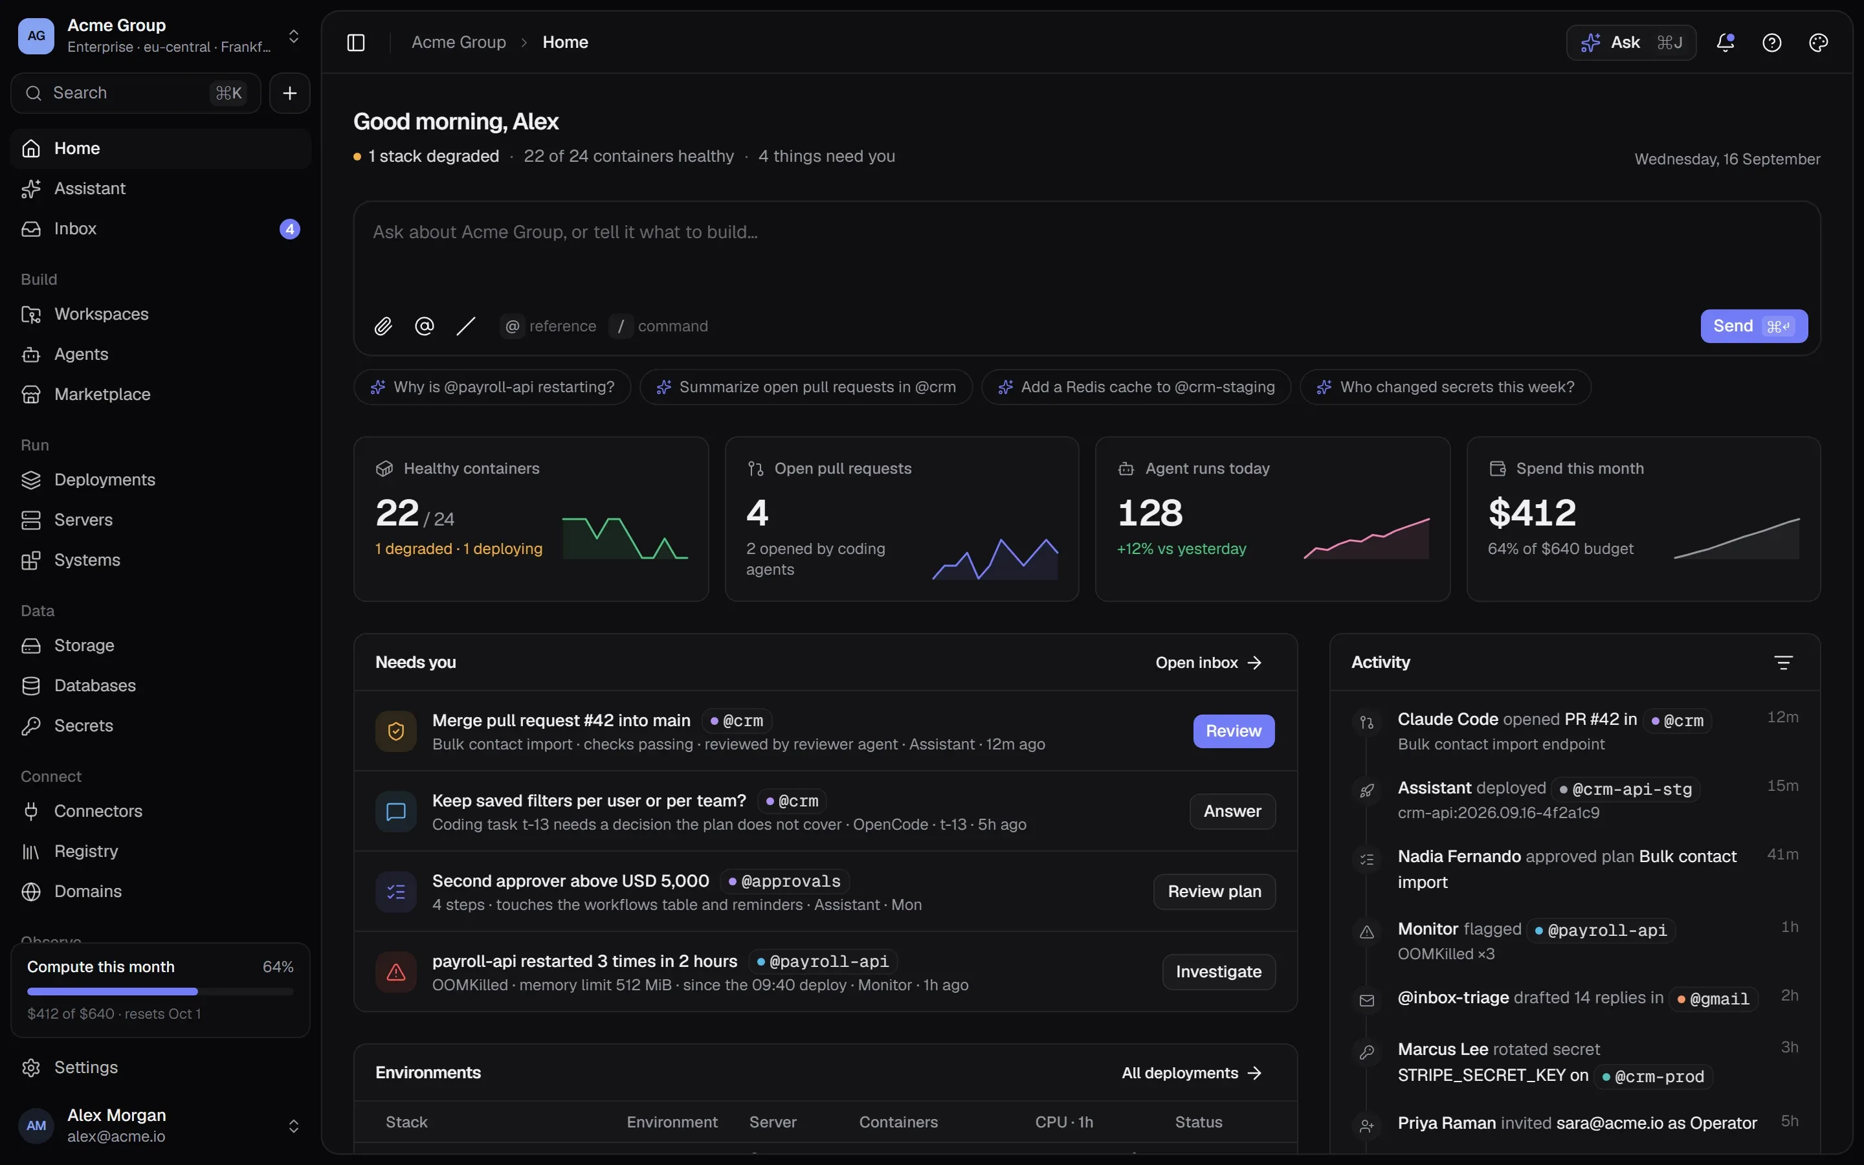Click the AG workspace avatar
Viewport: 1864px width, 1165px height.
click(36, 36)
